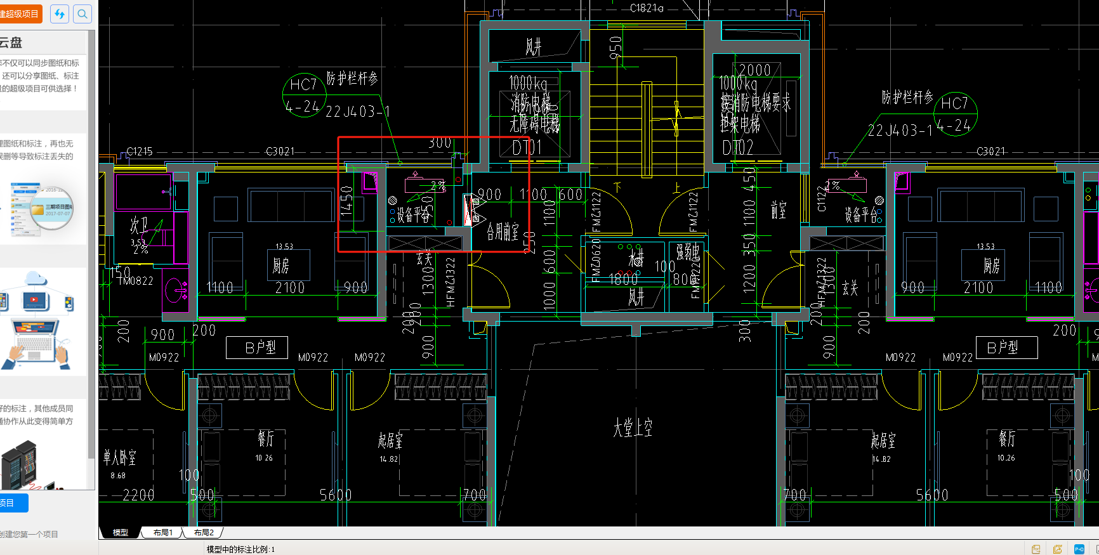The height and width of the screenshot is (555, 1099).
Task: Click the 创建您第一个项目 text
Action: click(29, 534)
